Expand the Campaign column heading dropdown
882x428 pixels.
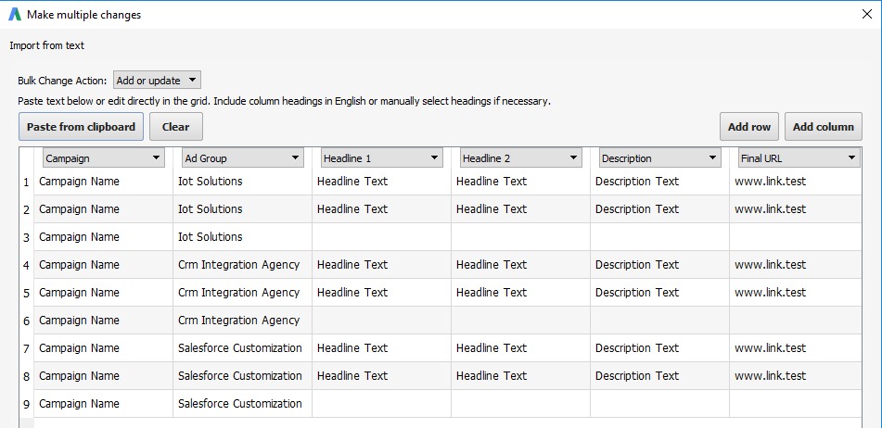(104, 158)
